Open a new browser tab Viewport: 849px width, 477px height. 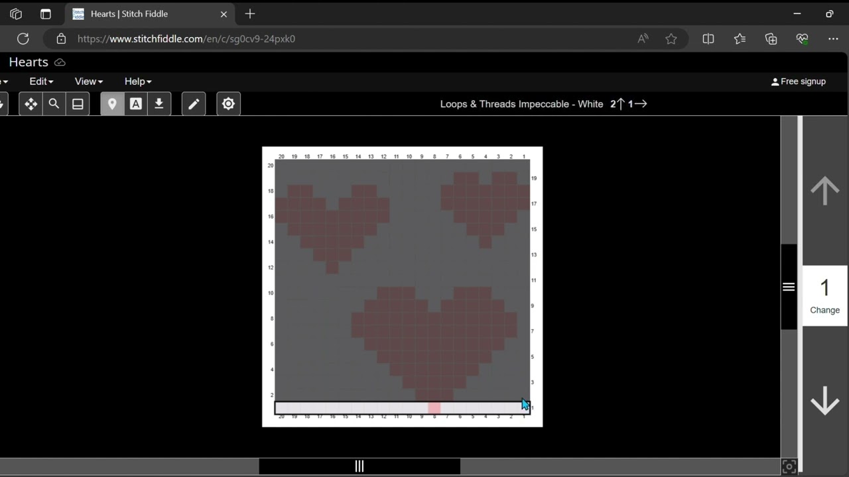point(250,13)
